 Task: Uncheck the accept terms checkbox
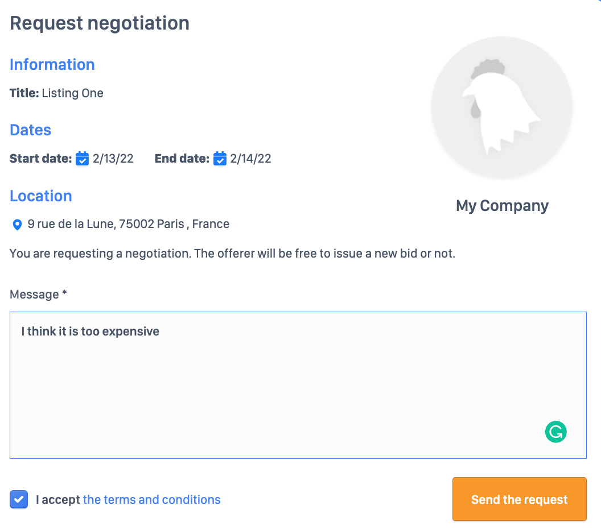coord(19,500)
